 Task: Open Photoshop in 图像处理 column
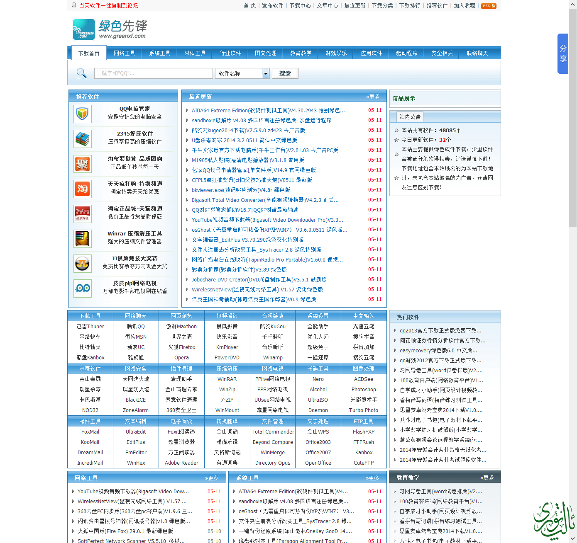point(364,389)
